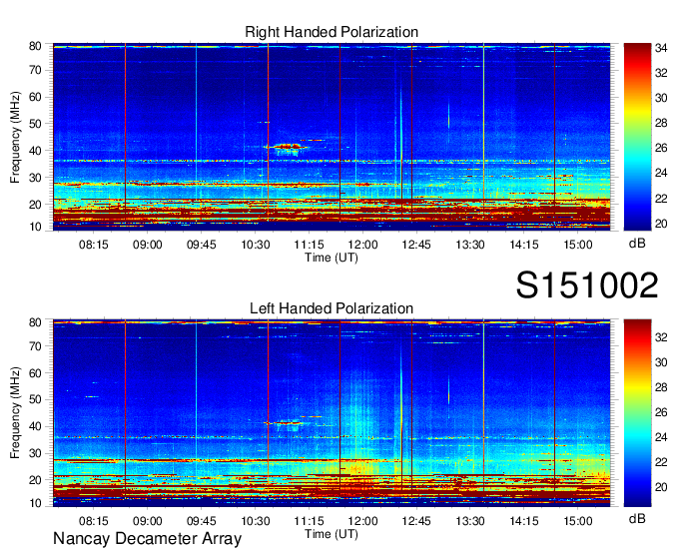The image size is (679, 551).
Task: Click the cyan vertical line at 09:40 in Left Handed spectrogram
Action: coord(196,398)
